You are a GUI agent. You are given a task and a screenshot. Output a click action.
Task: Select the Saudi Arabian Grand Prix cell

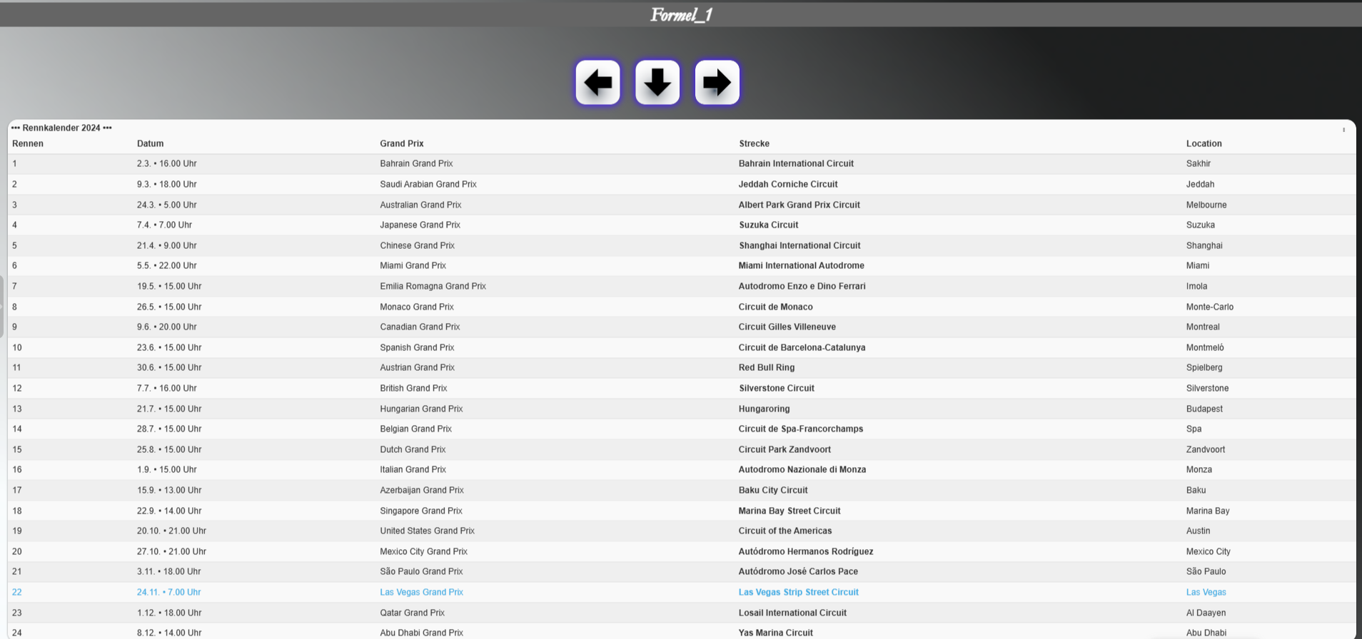point(428,184)
